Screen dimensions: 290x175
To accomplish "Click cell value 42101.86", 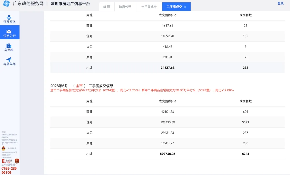I will pos(168,112).
